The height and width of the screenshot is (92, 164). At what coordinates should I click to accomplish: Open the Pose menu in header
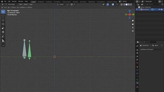click(x=31, y=4)
